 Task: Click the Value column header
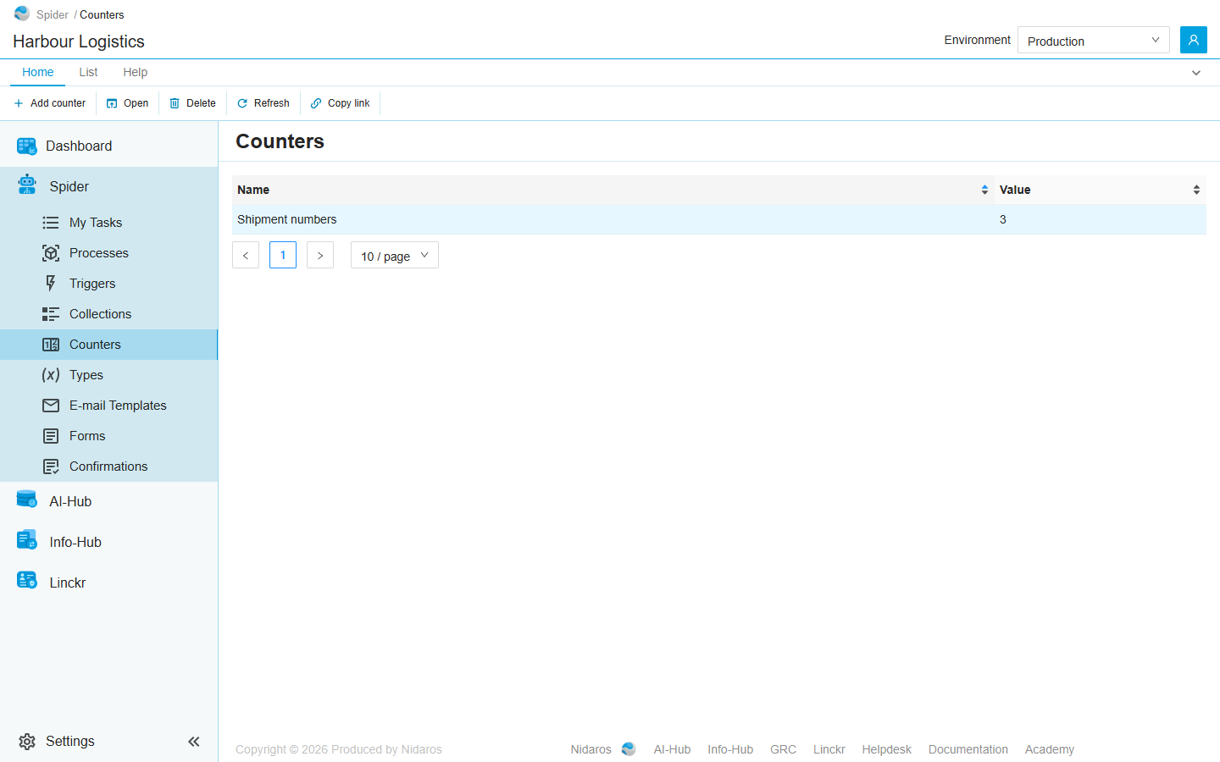tap(1101, 190)
